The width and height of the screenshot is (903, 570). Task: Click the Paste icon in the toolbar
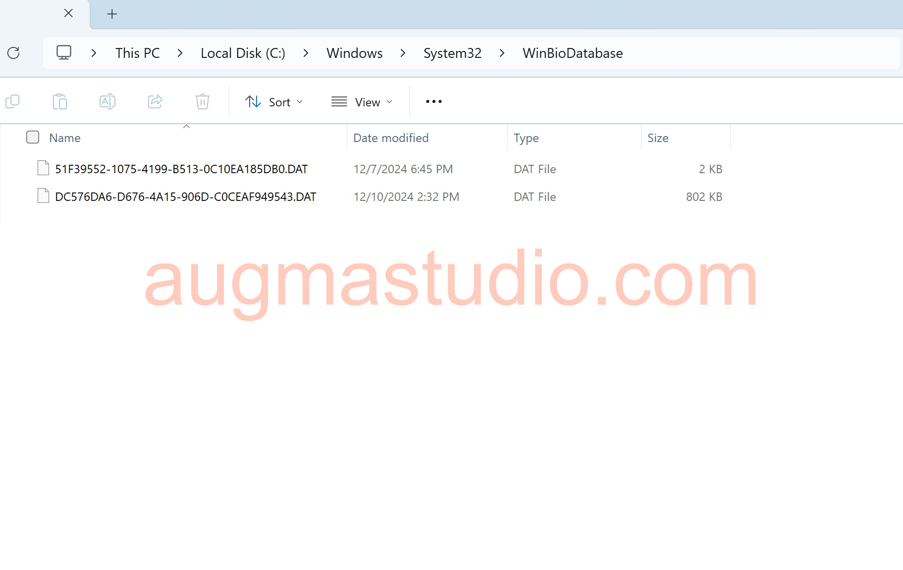coord(60,101)
